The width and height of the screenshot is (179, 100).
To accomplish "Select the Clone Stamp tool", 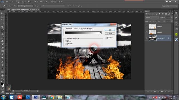I will pos(3,41).
